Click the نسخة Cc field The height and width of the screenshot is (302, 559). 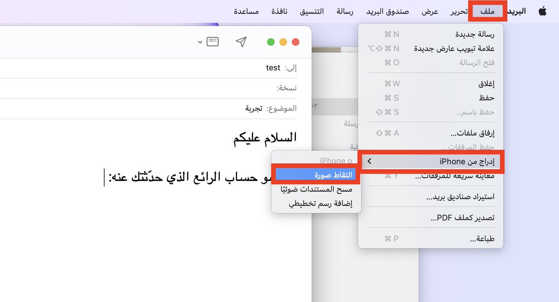149,88
